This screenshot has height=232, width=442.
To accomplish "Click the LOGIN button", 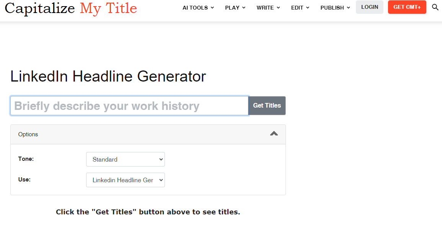I will click(370, 7).
